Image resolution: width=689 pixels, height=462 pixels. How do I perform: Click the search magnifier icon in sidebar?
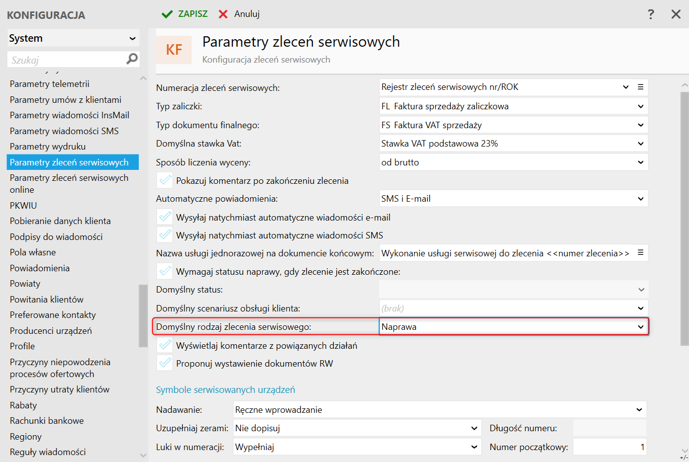[x=132, y=59]
